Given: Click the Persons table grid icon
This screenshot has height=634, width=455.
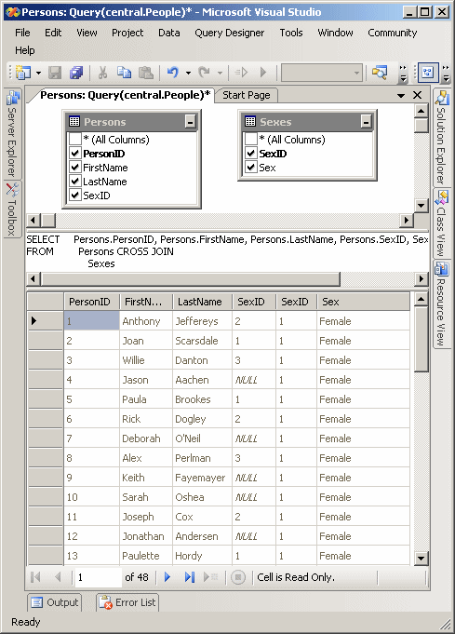Looking at the screenshot, I should click(x=74, y=121).
